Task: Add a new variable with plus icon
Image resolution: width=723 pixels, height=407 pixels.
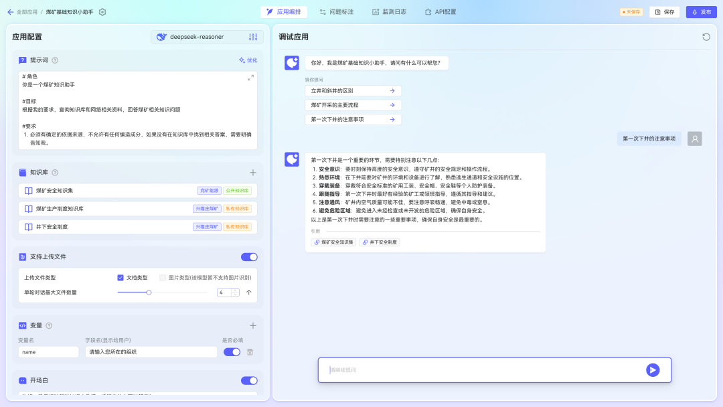Action: [x=253, y=325]
